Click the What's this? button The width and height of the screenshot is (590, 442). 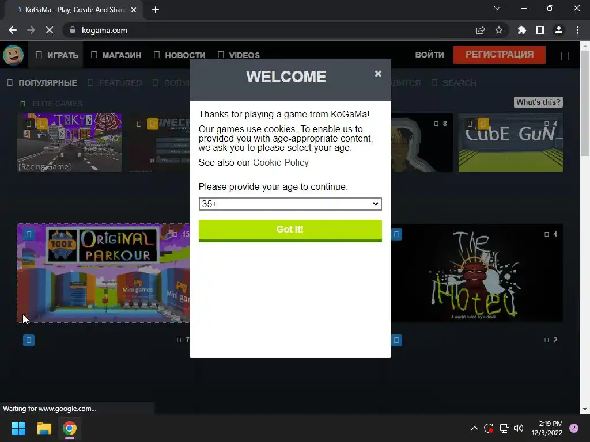pyautogui.click(x=538, y=102)
